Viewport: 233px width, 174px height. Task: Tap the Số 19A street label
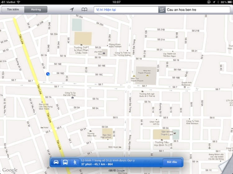177,70
